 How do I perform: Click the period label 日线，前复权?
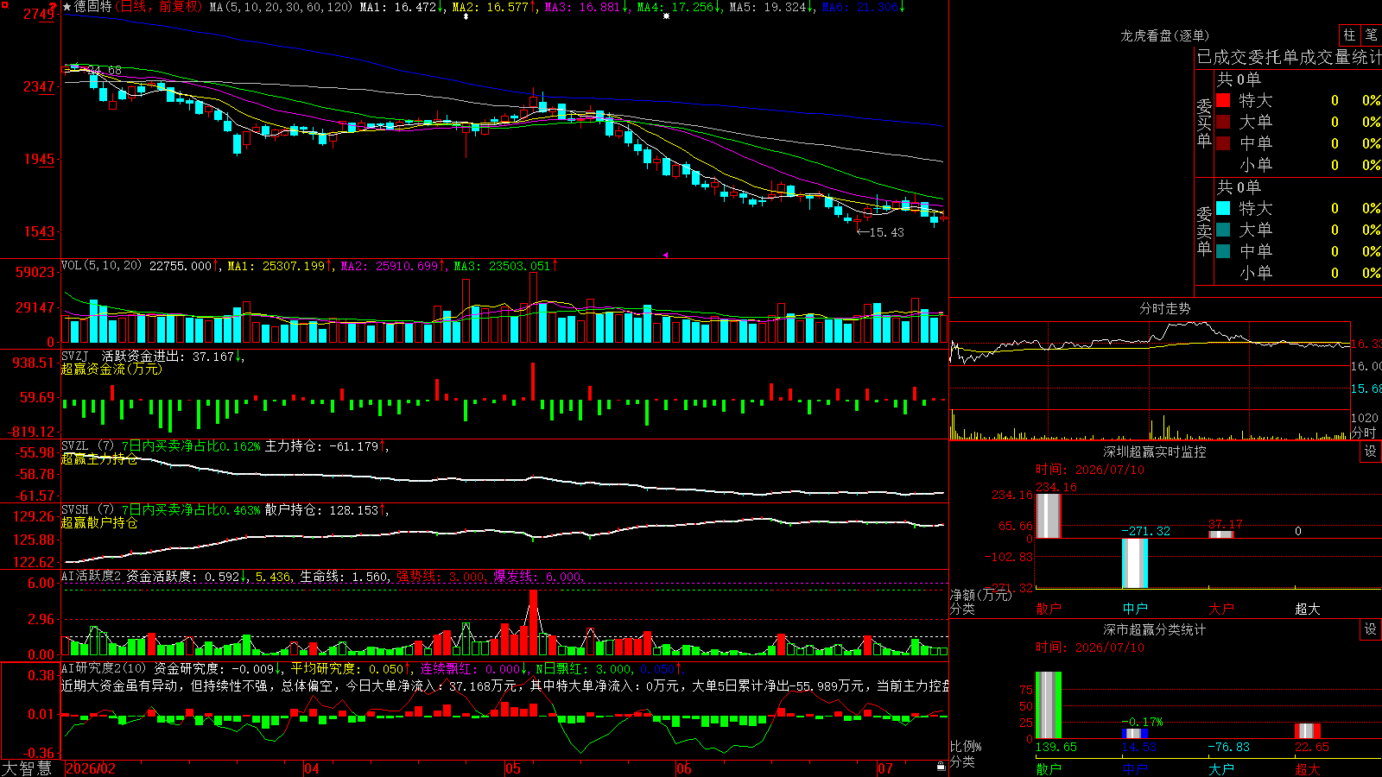158,7
